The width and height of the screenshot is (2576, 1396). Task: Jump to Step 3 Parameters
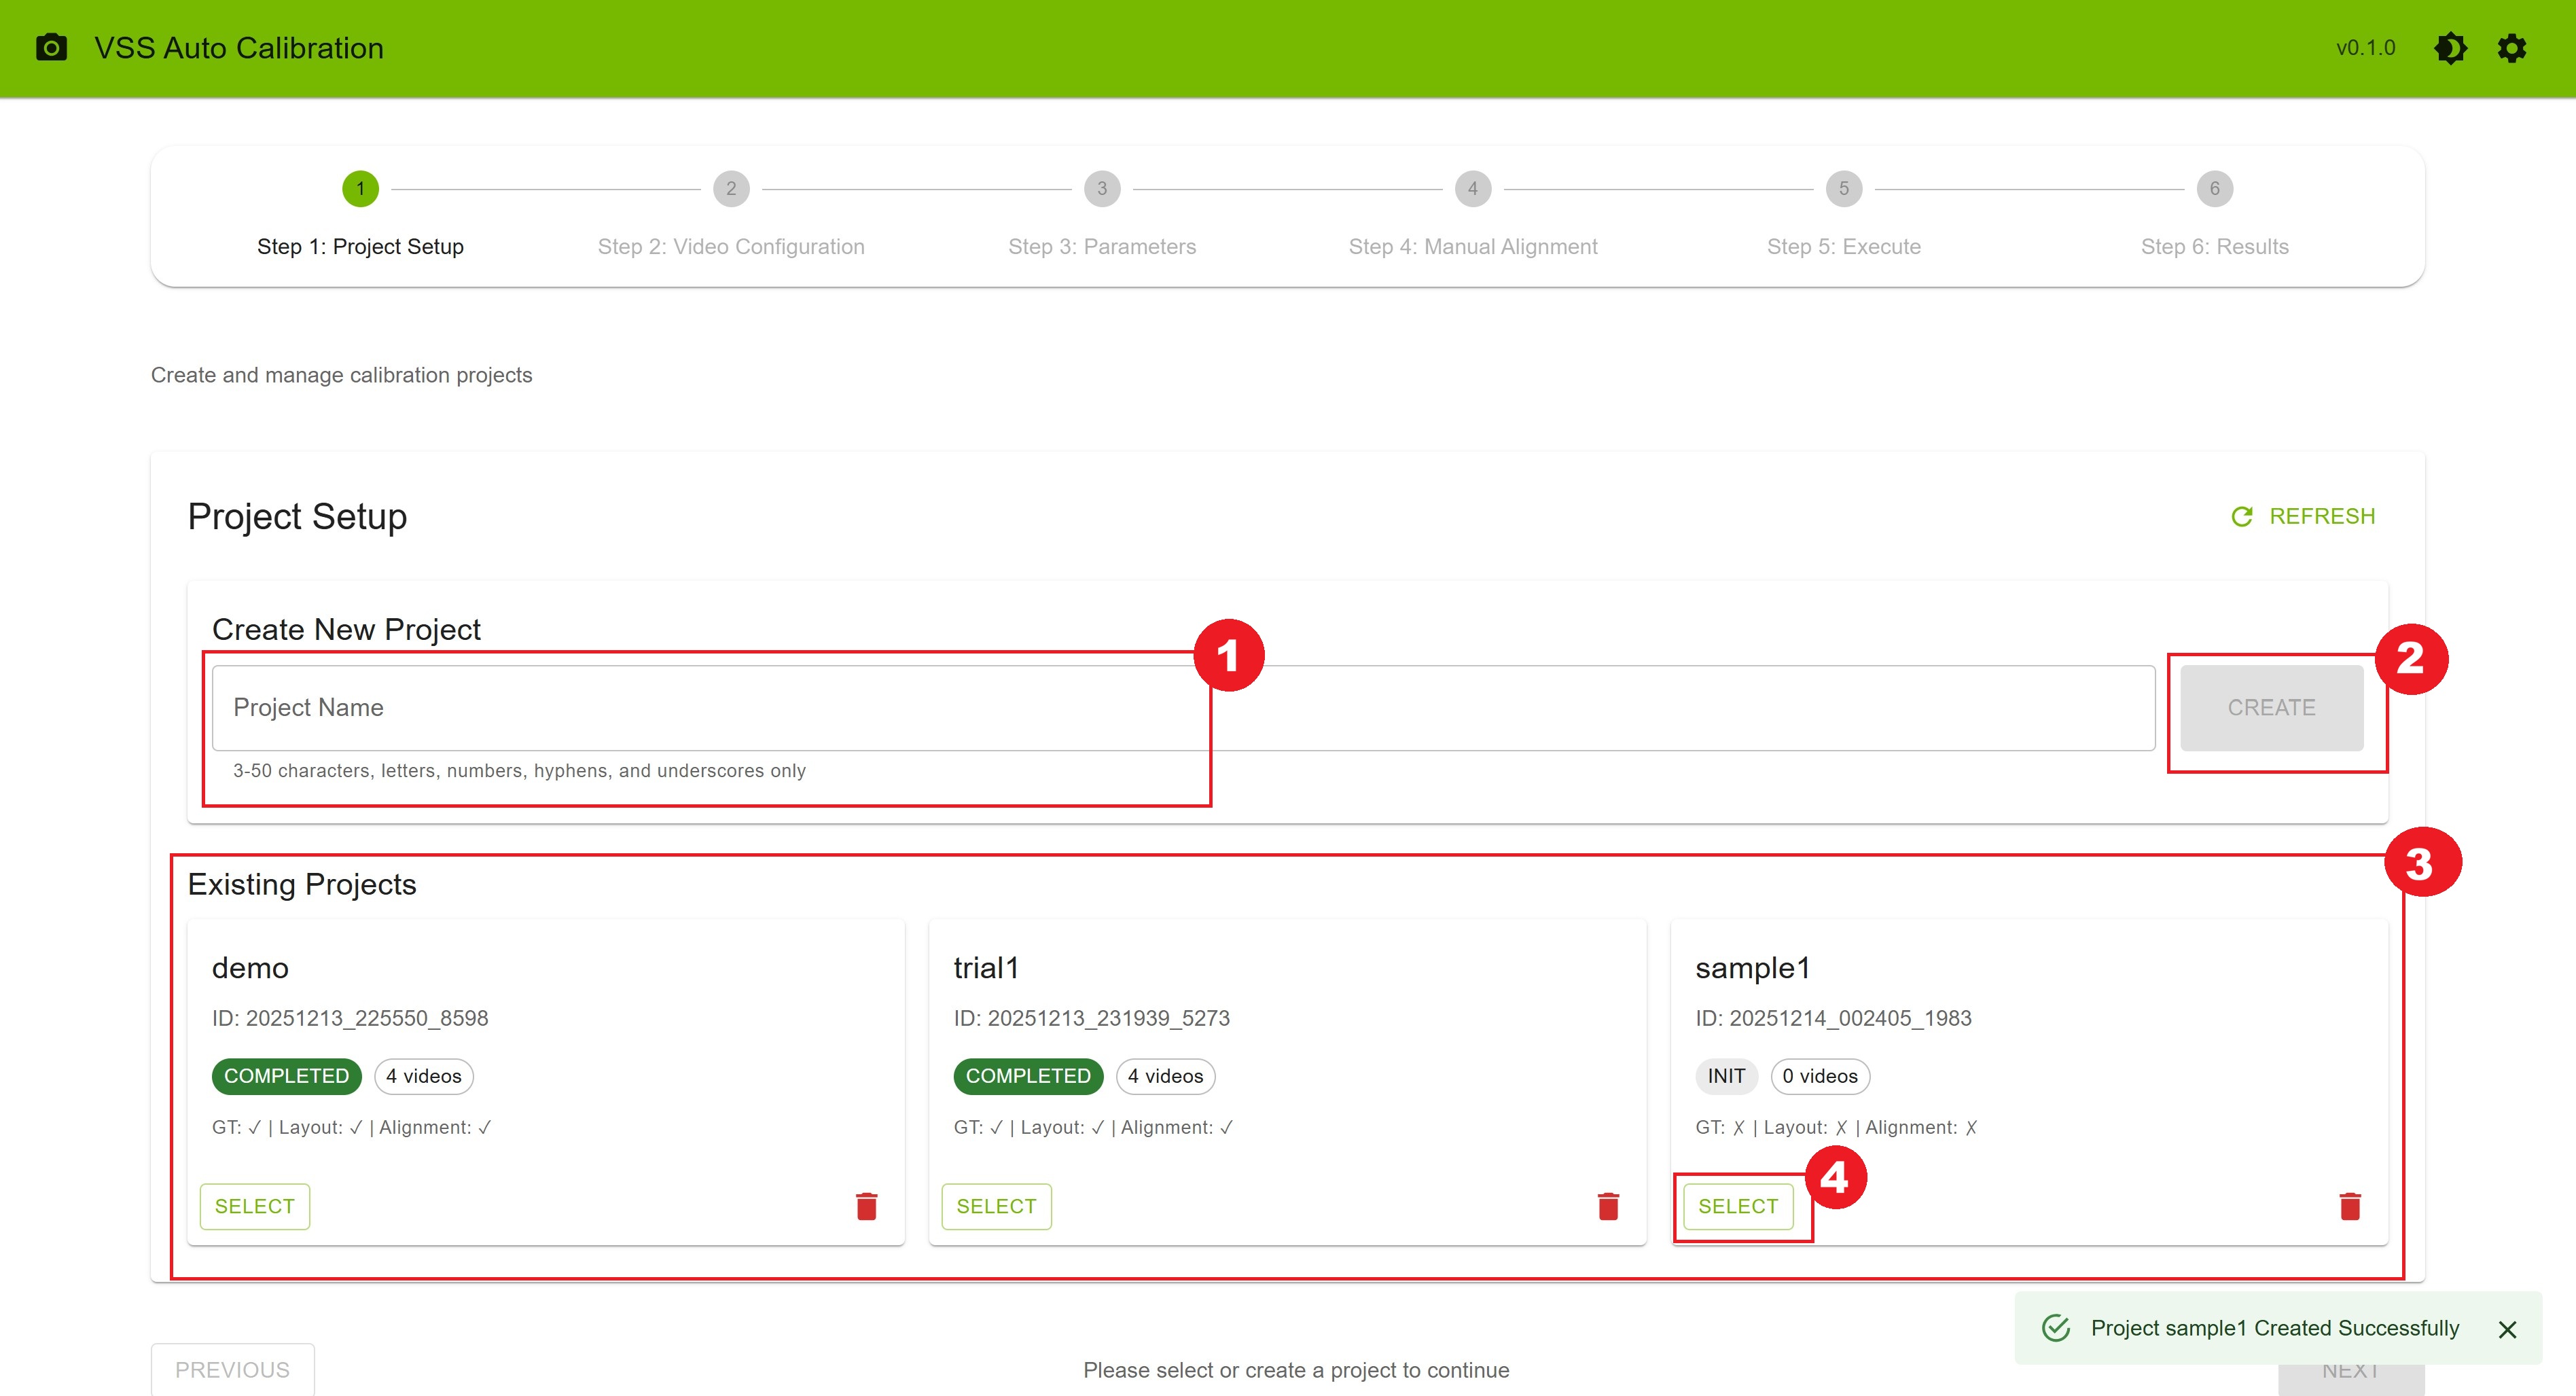[x=1102, y=189]
